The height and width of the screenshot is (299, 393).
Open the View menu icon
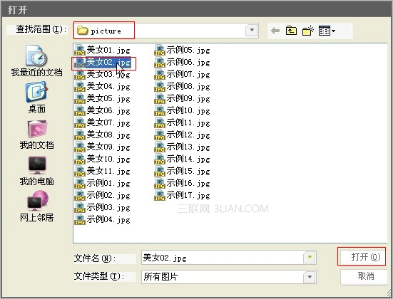(x=327, y=31)
